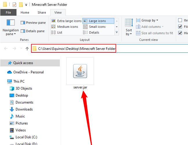This screenshot has height=145, width=188.
Task: Select Large icons layout
Action: [x=98, y=21]
